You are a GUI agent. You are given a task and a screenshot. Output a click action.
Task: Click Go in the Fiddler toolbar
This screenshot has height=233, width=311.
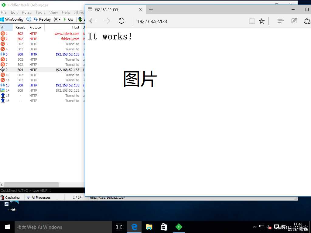click(68, 19)
